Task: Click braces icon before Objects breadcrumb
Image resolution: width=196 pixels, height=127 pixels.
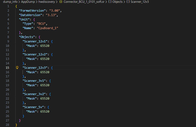Action: click(x=110, y=2)
